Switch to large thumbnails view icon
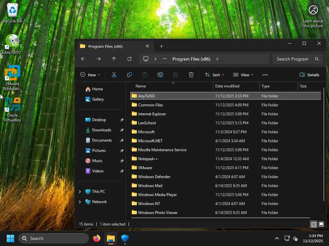Screen dimensions: 329x246 (x=321, y=224)
